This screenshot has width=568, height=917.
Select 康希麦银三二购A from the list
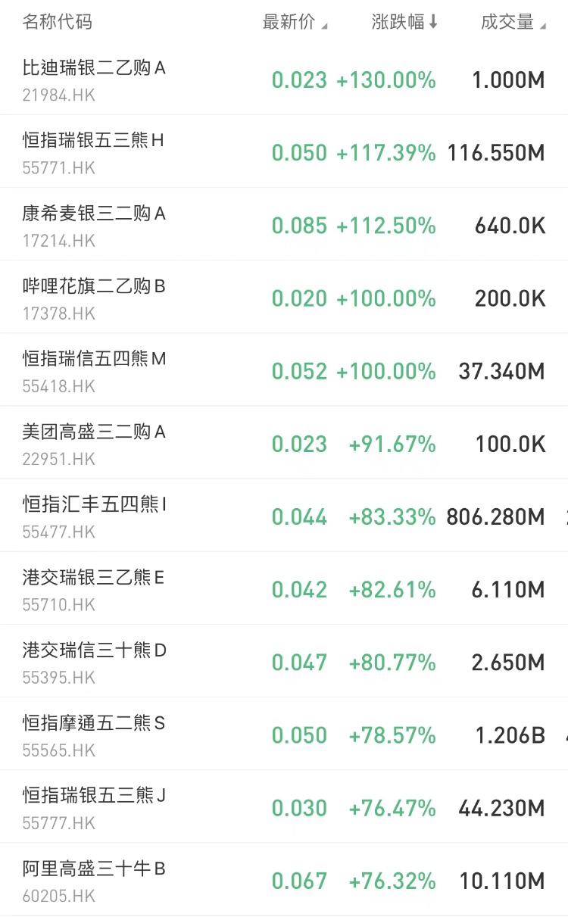[94, 214]
